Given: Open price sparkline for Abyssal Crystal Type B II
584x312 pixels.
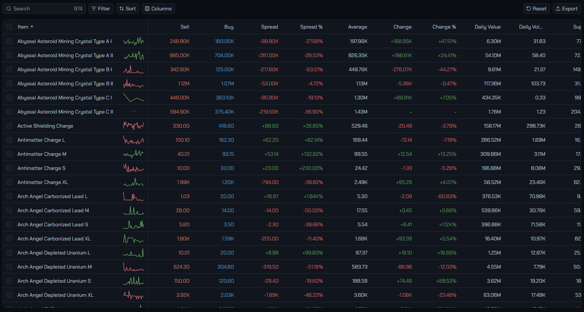Looking at the screenshot, I should point(133,83).
